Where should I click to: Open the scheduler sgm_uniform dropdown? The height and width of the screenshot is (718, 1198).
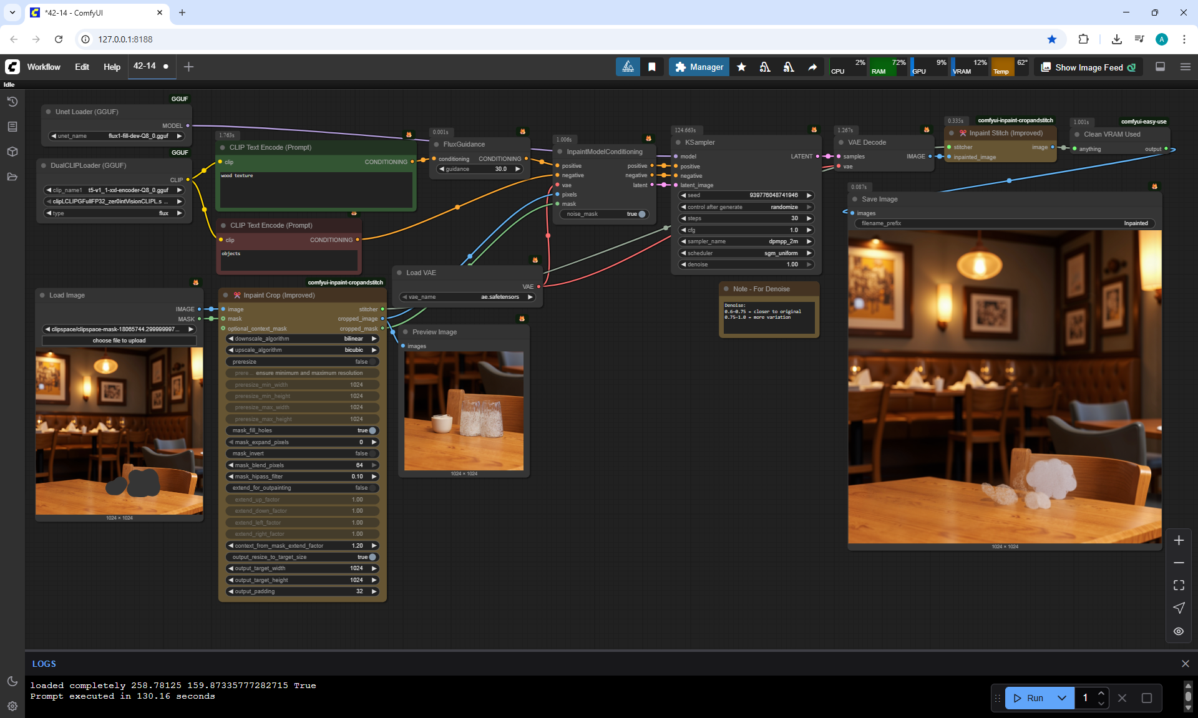pos(746,253)
